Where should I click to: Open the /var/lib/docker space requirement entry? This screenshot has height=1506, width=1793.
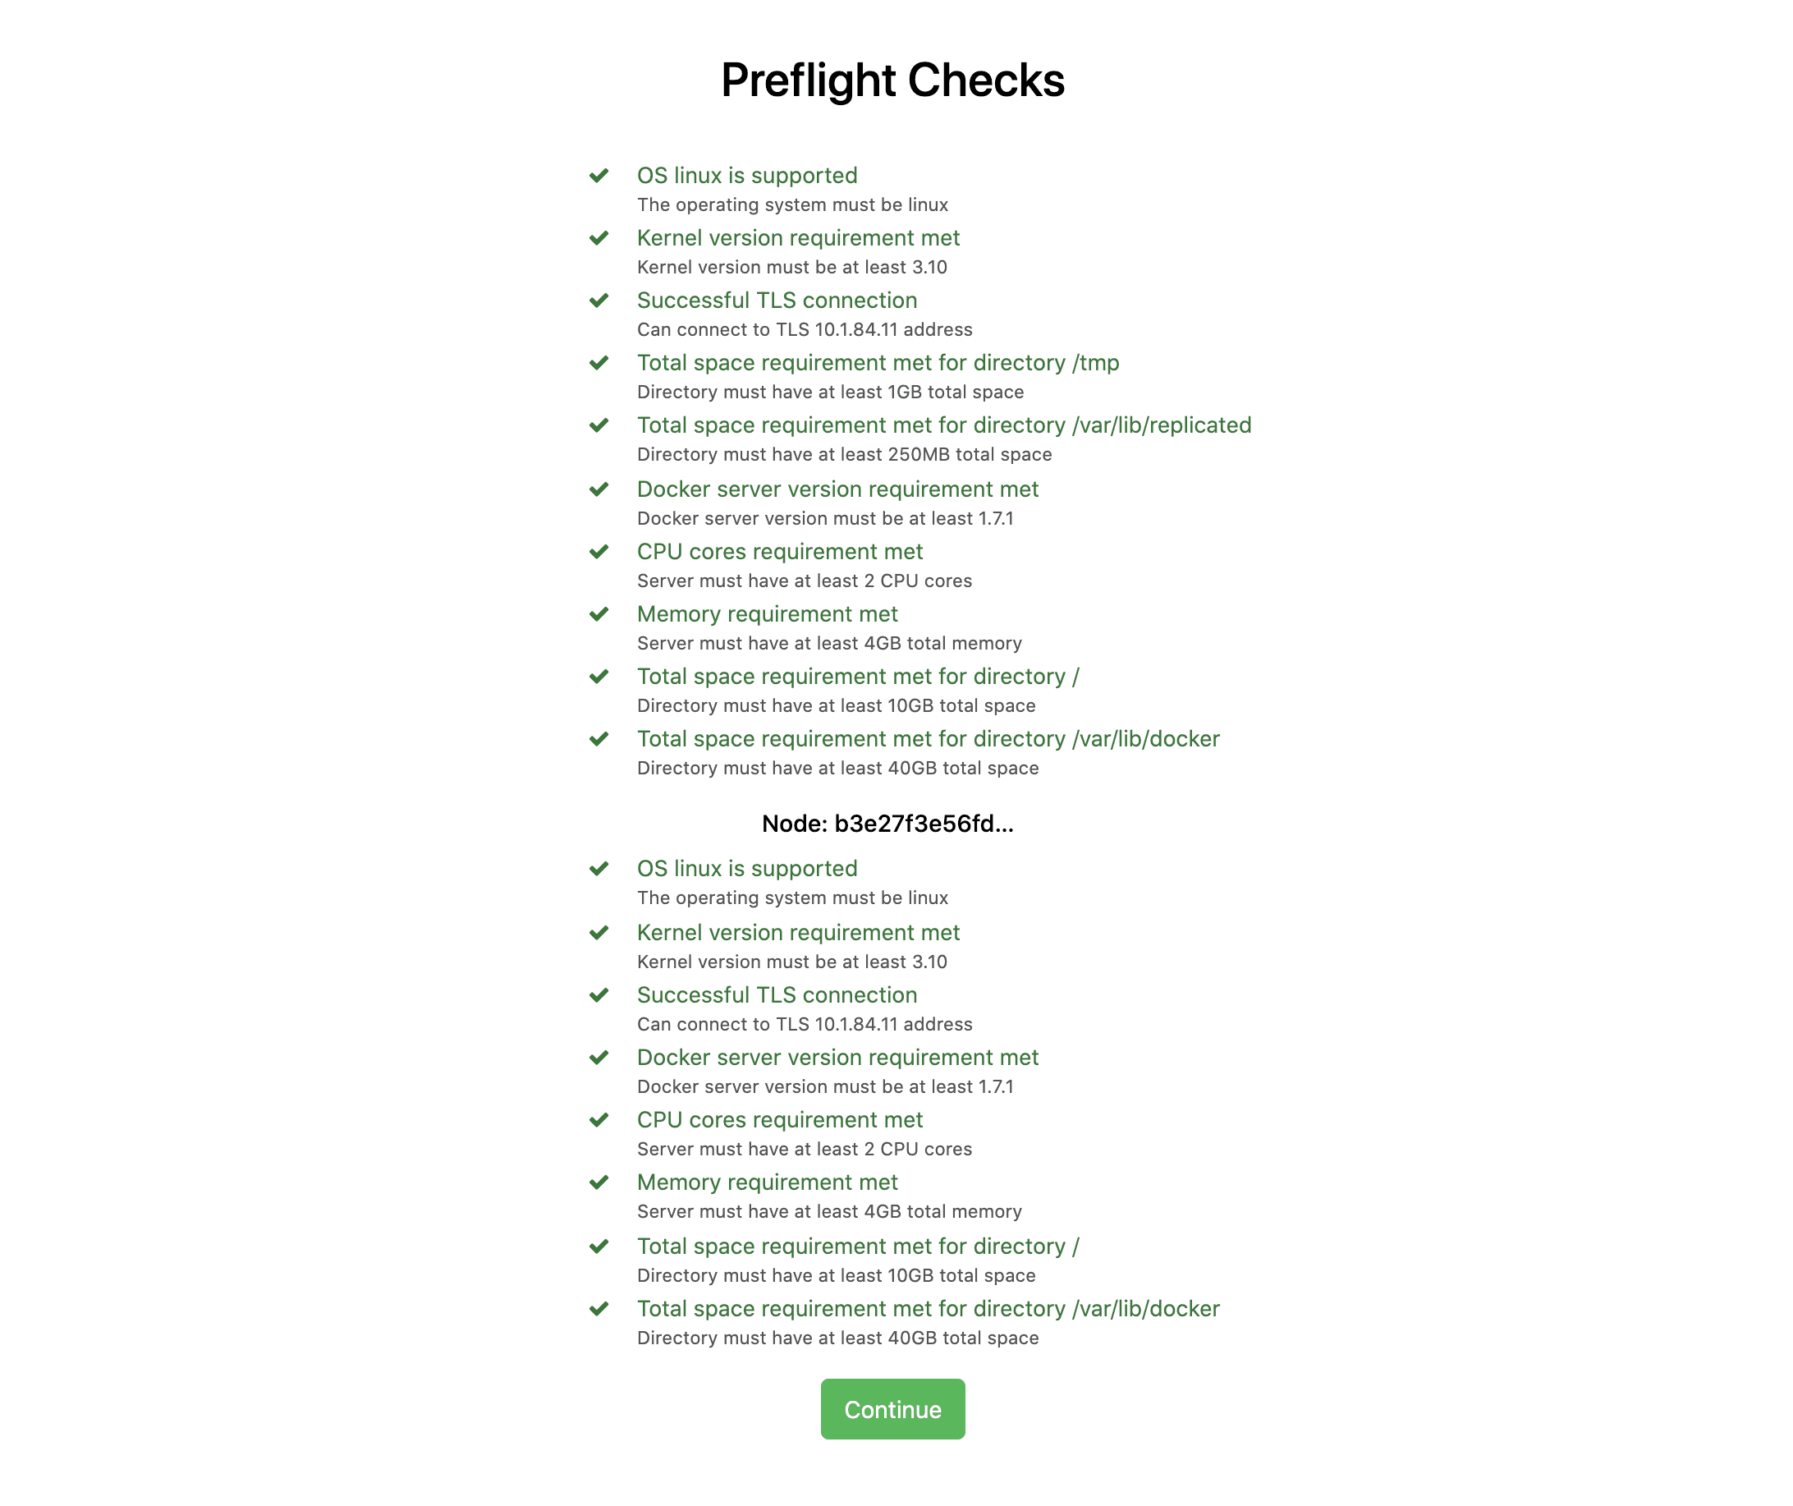click(928, 740)
